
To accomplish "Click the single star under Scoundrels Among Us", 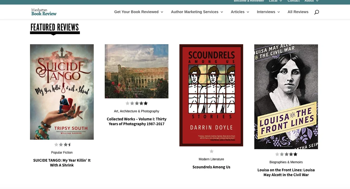I will click(x=212, y=151).
